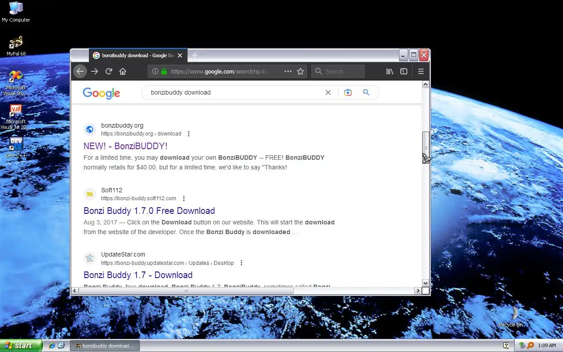Click the bonzibuddy.org site name
The image size is (563, 352).
pos(122,125)
